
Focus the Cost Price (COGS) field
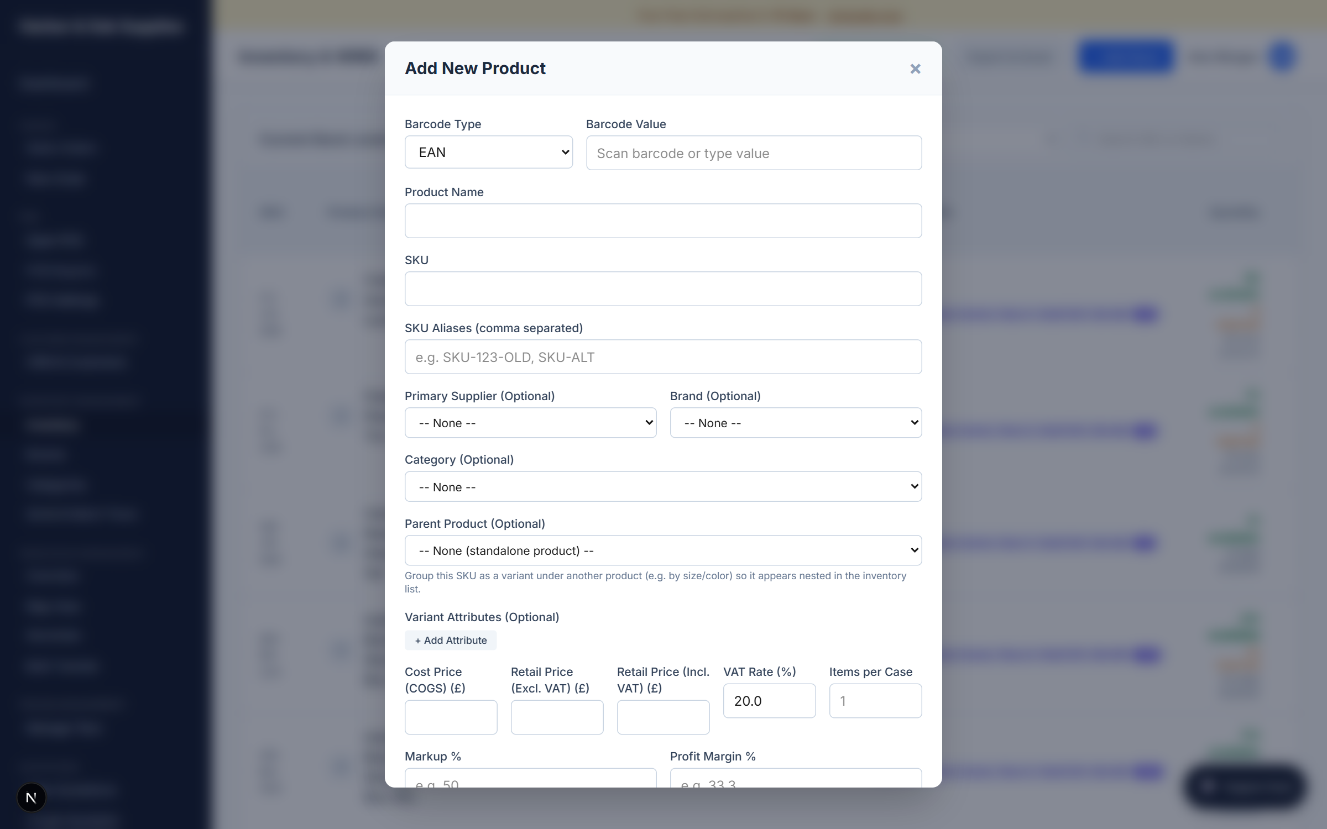coord(451,717)
